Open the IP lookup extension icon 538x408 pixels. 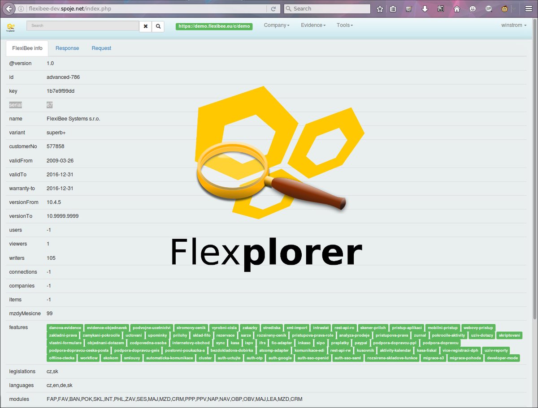pos(489,9)
